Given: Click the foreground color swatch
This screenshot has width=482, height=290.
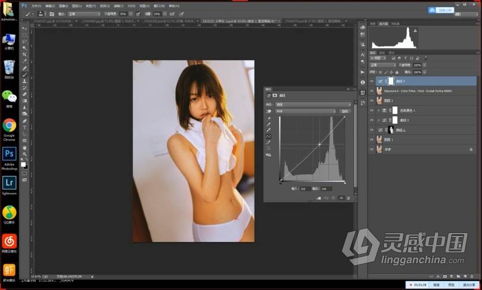Looking at the screenshot, I should tap(23, 165).
